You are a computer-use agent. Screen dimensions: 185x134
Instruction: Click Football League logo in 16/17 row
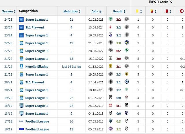coord(21,129)
